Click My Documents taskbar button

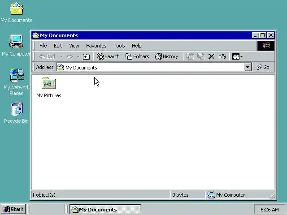click(x=105, y=209)
